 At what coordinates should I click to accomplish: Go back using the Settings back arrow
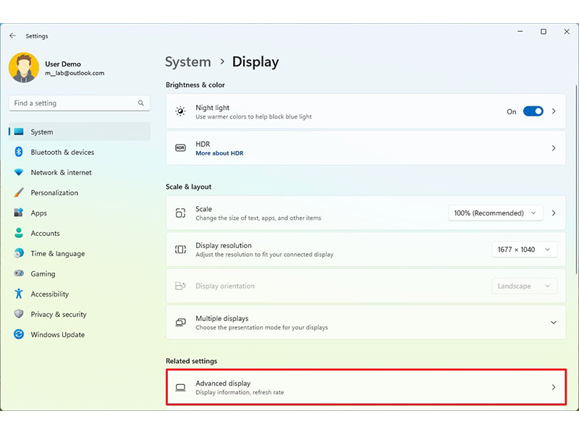pyautogui.click(x=12, y=35)
